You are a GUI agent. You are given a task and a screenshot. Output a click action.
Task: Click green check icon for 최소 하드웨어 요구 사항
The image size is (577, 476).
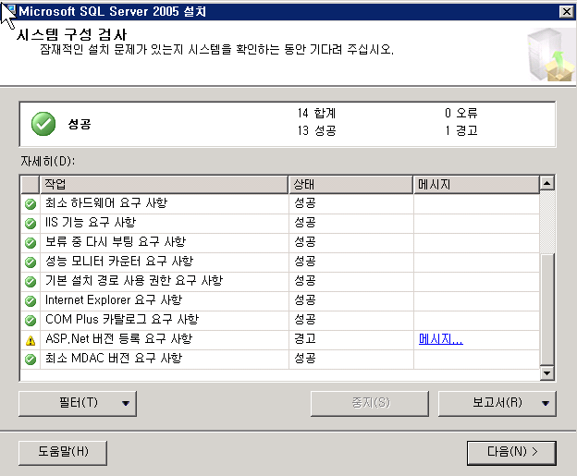(x=31, y=203)
